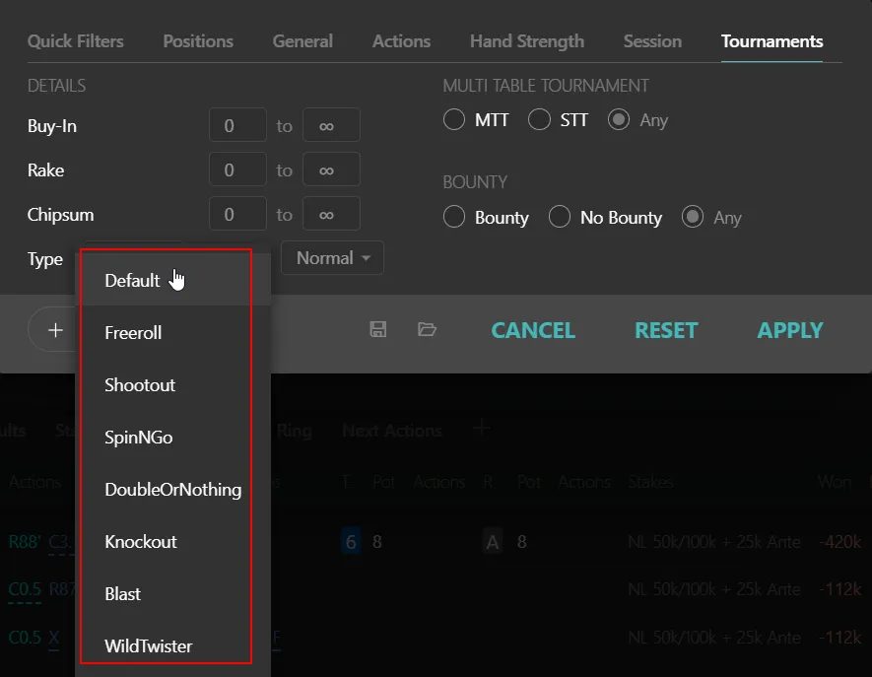Choose the No Bounty radio option
This screenshot has width=872, height=677.
pos(560,218)
